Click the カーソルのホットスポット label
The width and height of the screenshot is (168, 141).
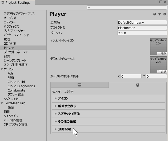65,76
